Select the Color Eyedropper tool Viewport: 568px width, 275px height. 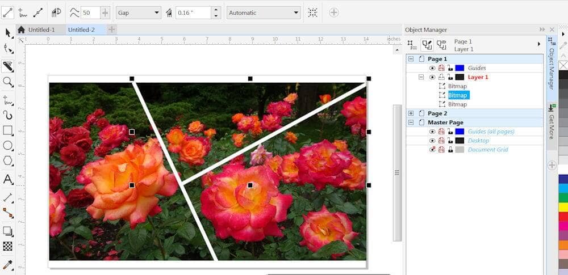point(8,265)
